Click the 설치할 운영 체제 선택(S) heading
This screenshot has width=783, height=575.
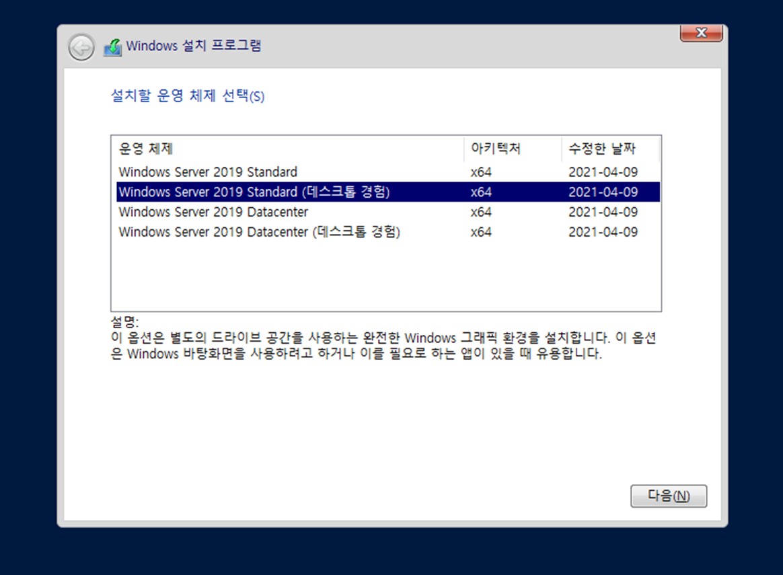click(187, 95)
